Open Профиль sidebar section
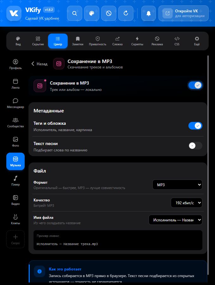 pos(15,64)
